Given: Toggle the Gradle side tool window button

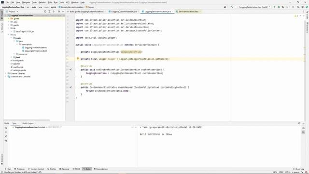Looking at the screenshot, I should (x=307, y=15).
